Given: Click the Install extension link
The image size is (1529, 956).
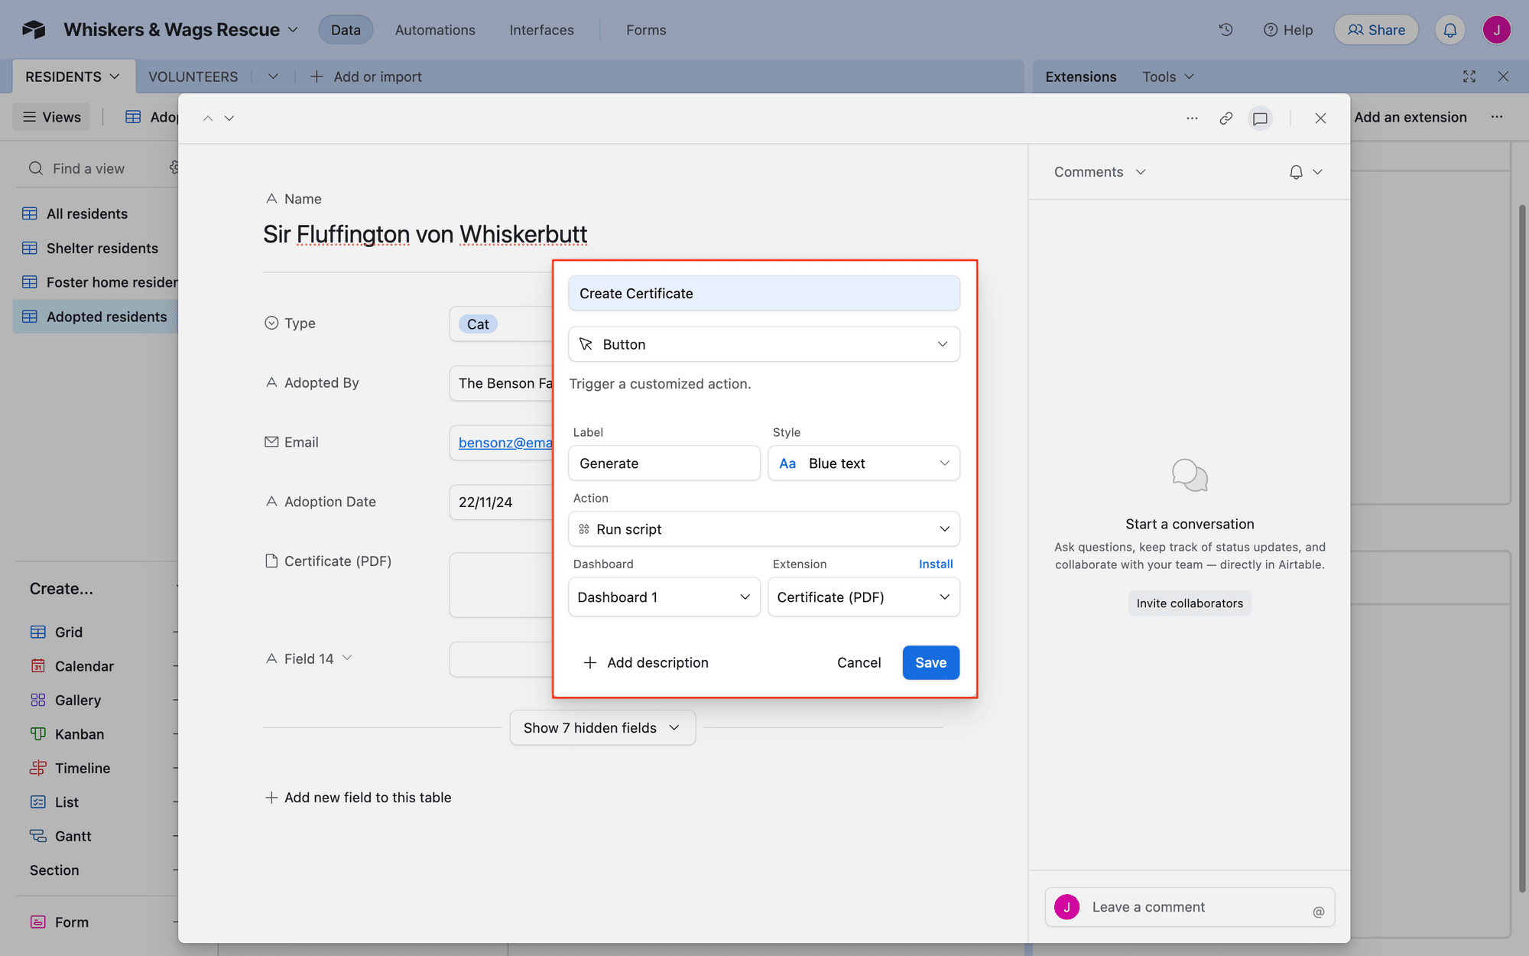Looking at the screenshot, I should click(936, 564).
